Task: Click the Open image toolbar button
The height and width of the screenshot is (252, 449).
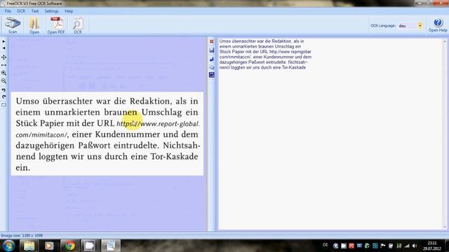Action: 34,25
